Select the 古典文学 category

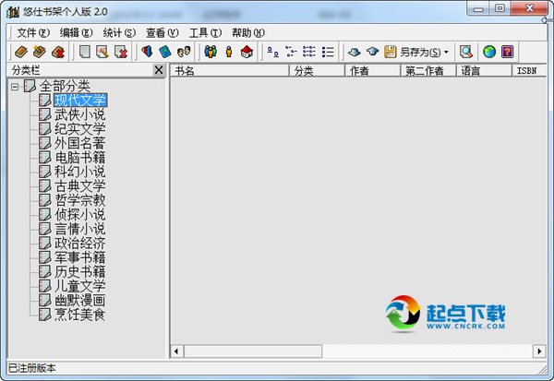[x=80, y=186]
